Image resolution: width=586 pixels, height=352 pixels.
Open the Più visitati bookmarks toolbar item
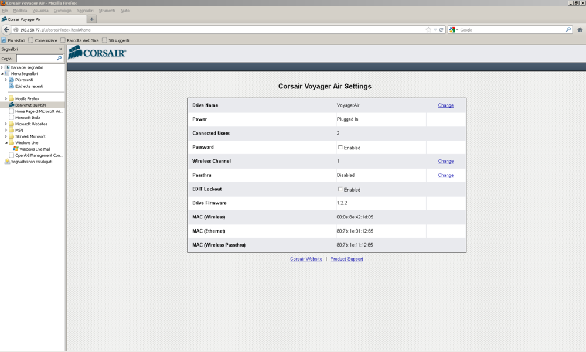point(13,40)
